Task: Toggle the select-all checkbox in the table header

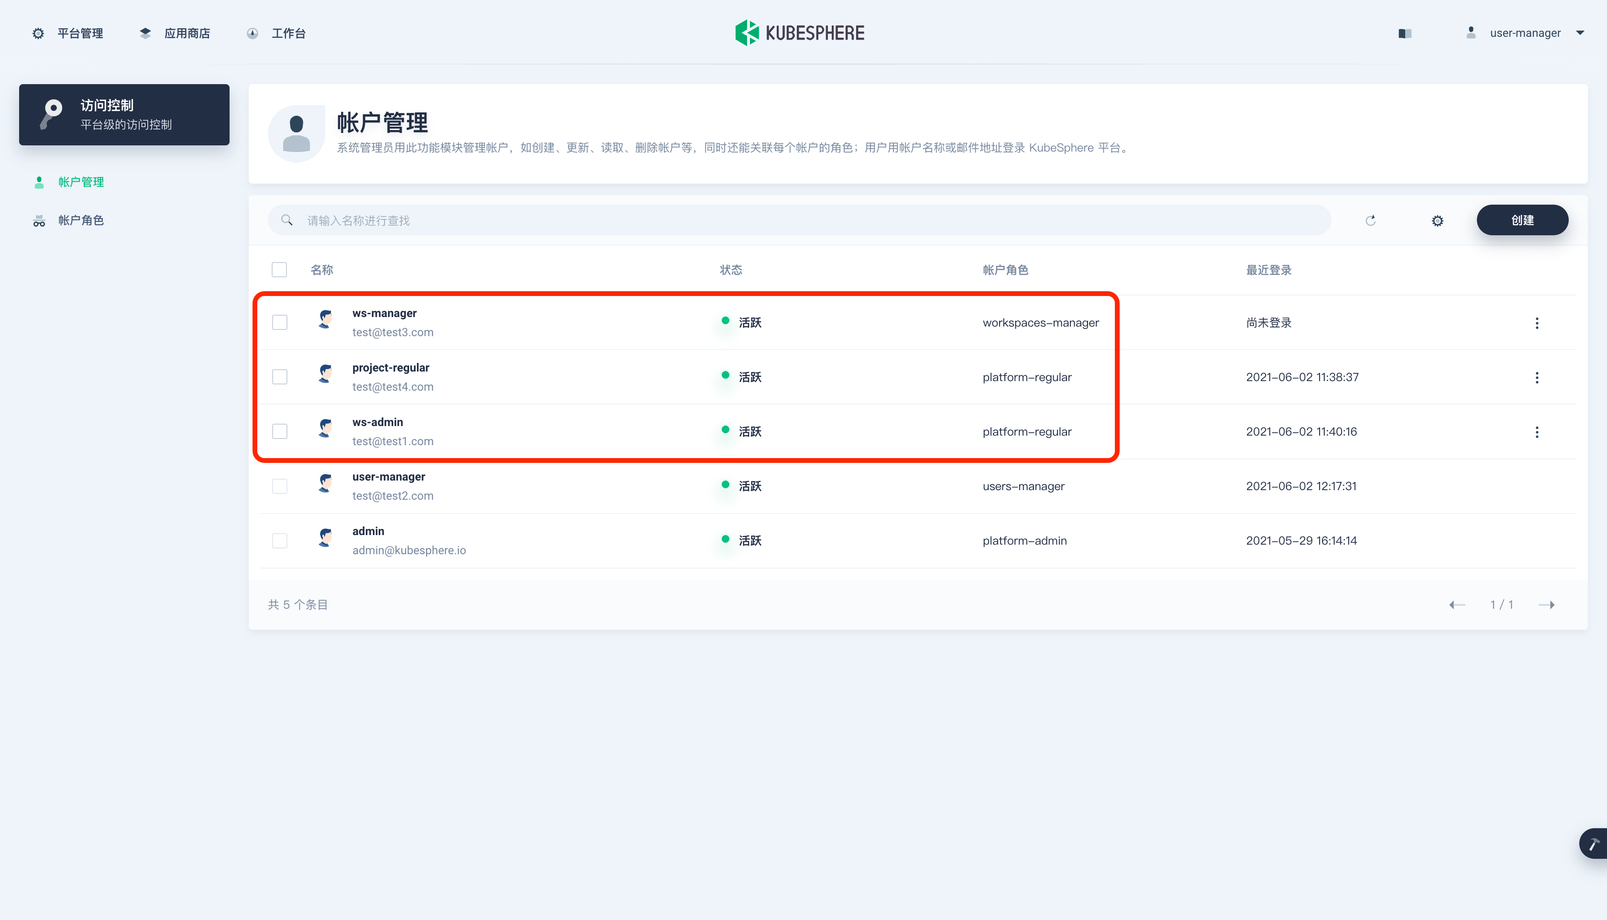Action: coord(279,270)
